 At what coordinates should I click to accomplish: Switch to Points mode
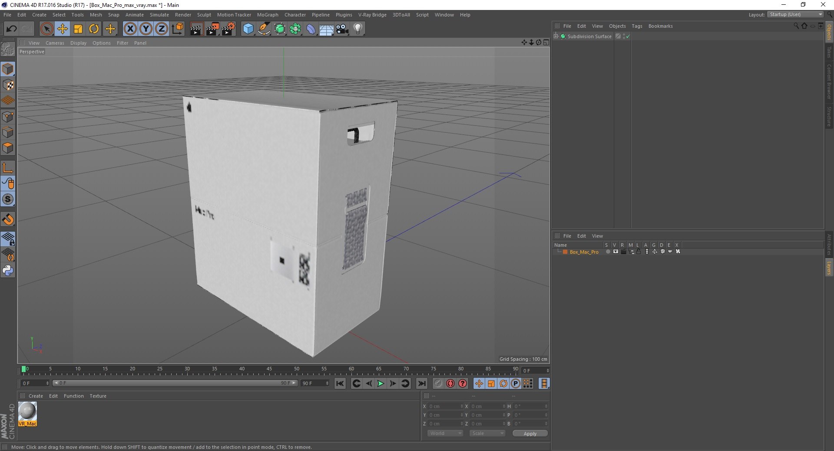pyautogui.click(x=8, y=117)
